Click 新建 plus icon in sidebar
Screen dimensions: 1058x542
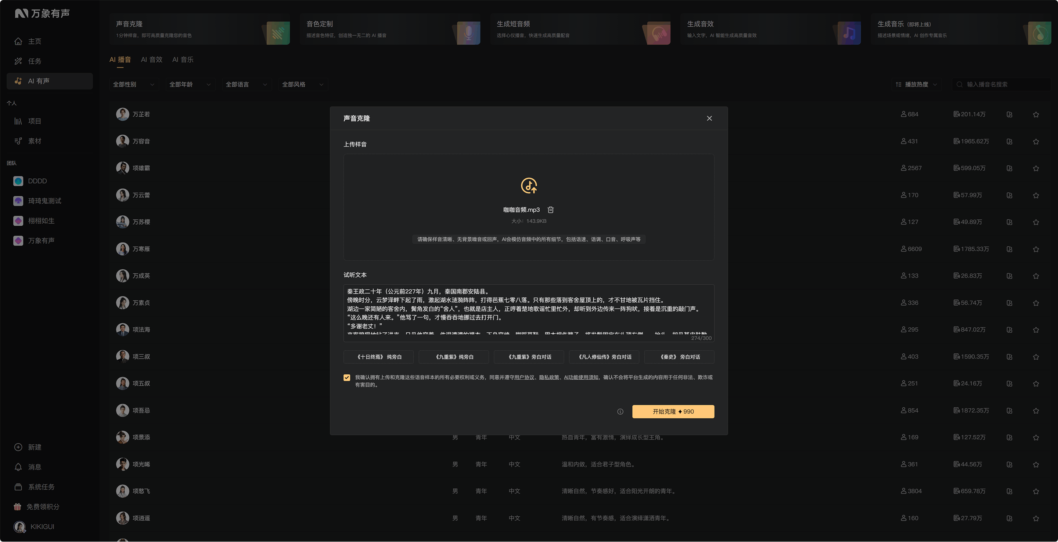[x=18, y=447]
